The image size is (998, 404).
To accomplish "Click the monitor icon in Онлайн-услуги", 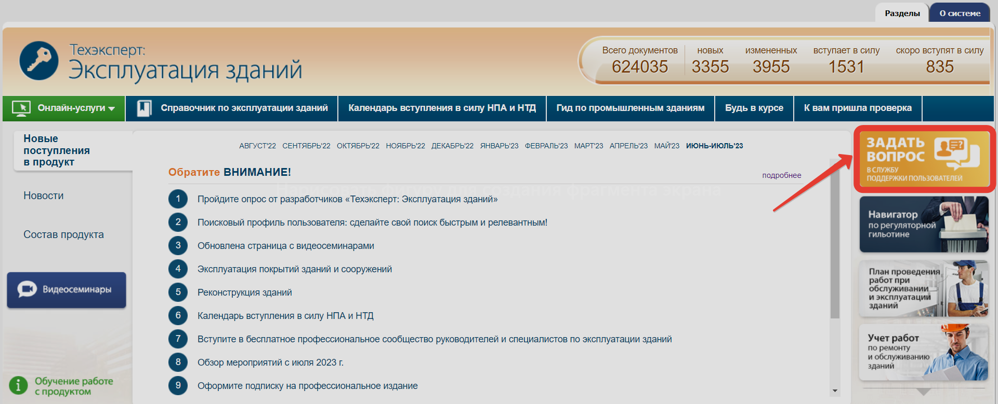I will tap(21, 108).
